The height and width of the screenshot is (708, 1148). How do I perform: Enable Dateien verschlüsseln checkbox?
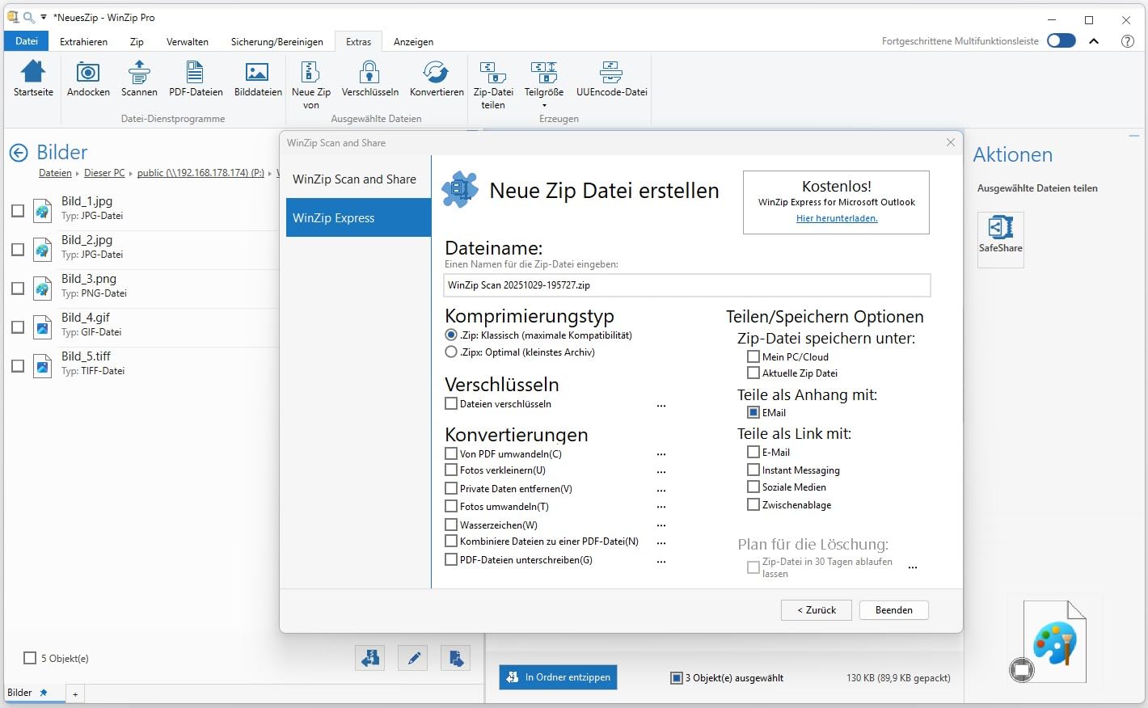coord(451,403)
